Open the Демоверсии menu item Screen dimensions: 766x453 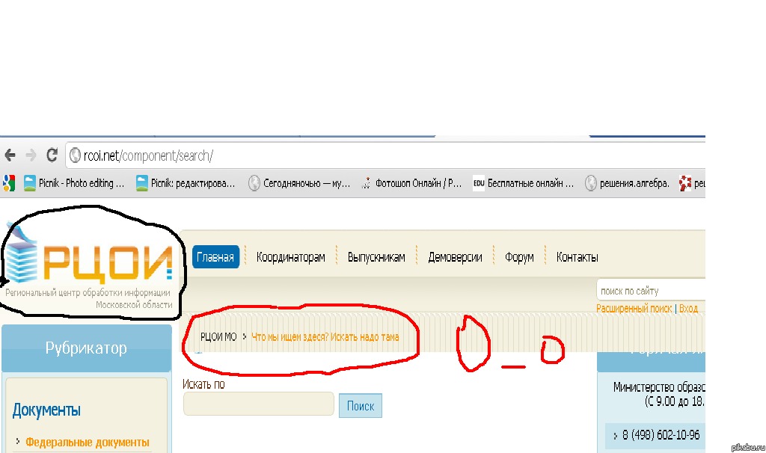pos(455,257)
